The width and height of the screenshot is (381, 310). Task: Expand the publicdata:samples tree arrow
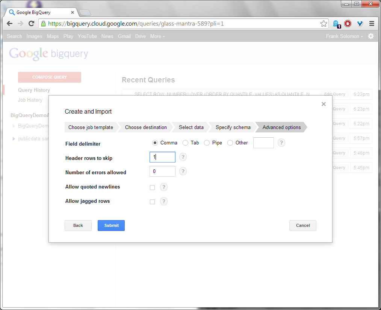14,139
